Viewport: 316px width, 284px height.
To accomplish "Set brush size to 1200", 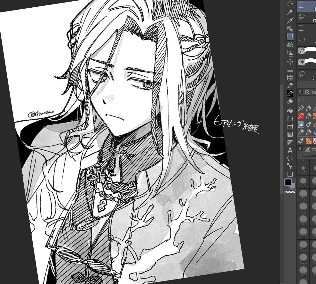I will (x=303, y=272).
